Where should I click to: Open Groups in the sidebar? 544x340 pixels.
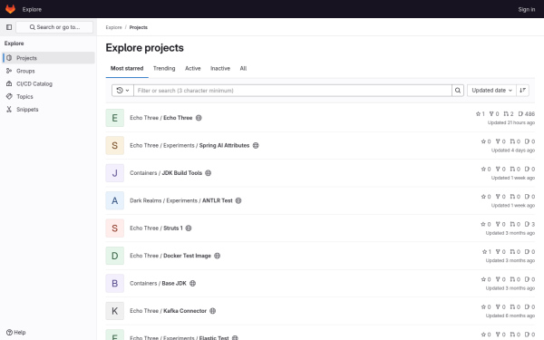pos(49,71)
